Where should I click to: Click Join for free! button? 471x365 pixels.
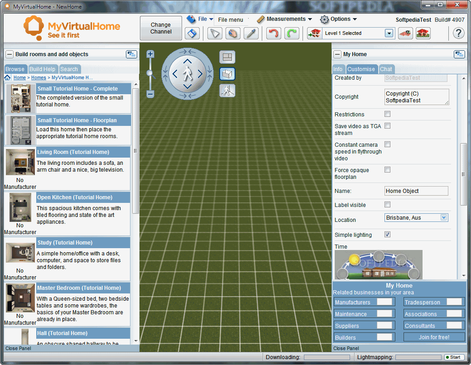tap(434, 337)
